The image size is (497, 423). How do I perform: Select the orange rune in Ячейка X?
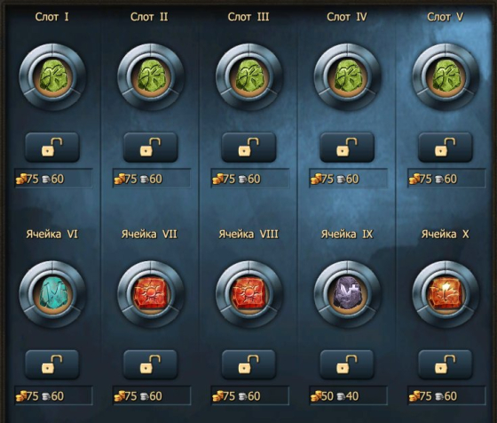tap(446, 294)
